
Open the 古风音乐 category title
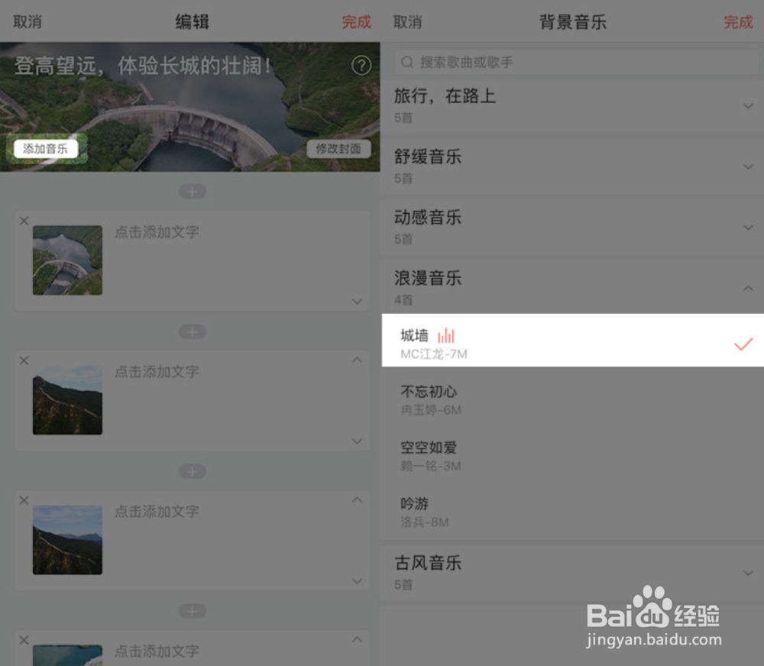[x=427, y=563]
